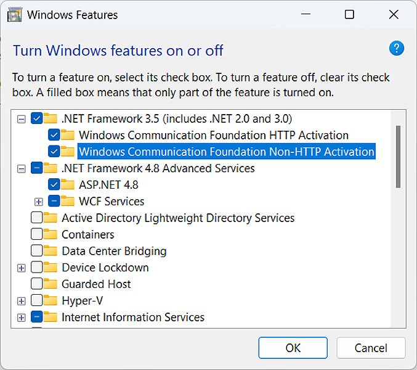Click the folder icon next to Data Center Bridging
The width and height of the screenshot is (417, 370).
click(51, 251)
